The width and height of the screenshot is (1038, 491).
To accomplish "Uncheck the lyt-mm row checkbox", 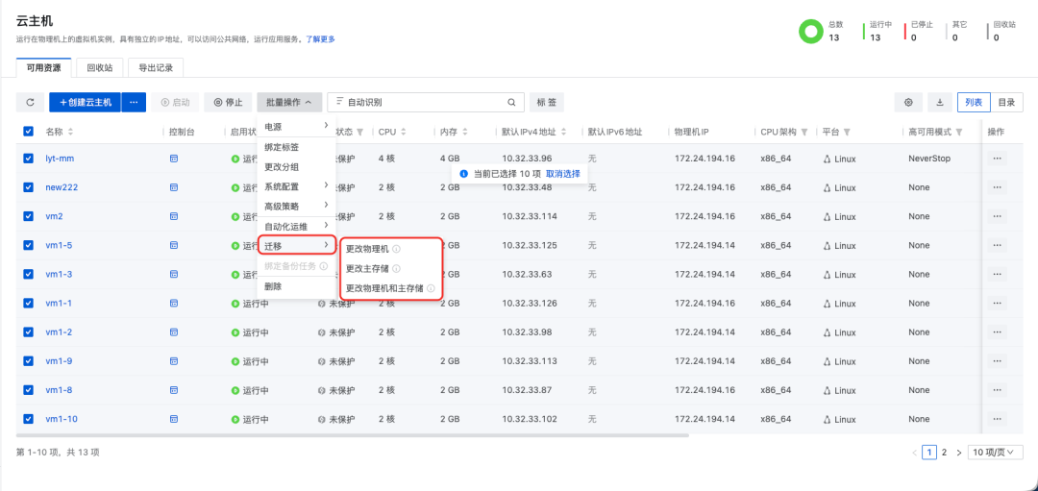I will pyautogui.click(x=29, y=159).
